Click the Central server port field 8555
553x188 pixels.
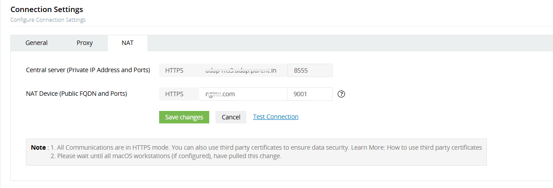point(309,70)
